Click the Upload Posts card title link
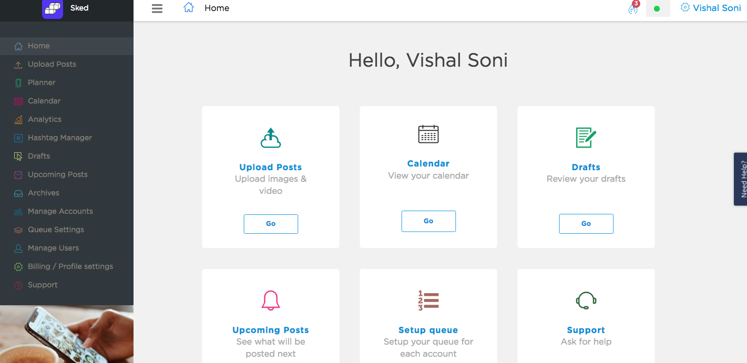The image size is (747, 363). pyautogui.click(x=271, y=168)
